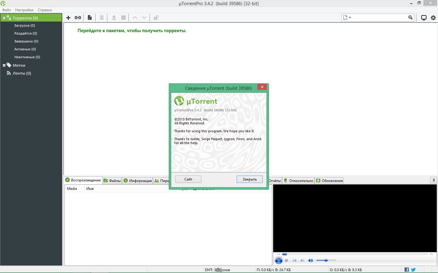438x273 pixels.
Task: Switch to the Отчёты tab
Action: (275, 180)
